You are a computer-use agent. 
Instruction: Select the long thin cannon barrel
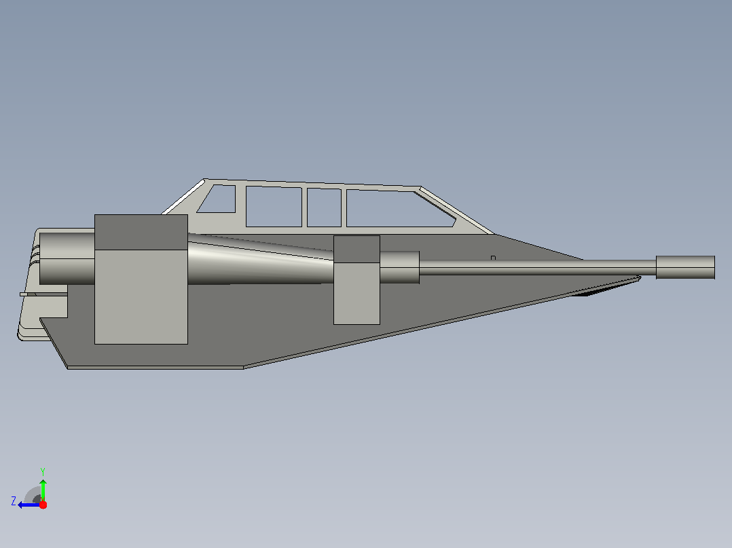point(537,268)
